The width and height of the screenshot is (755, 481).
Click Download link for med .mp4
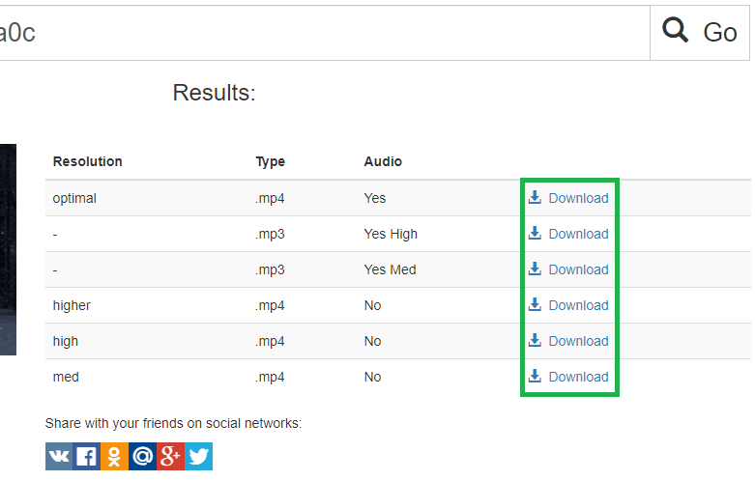pos(568,377)
